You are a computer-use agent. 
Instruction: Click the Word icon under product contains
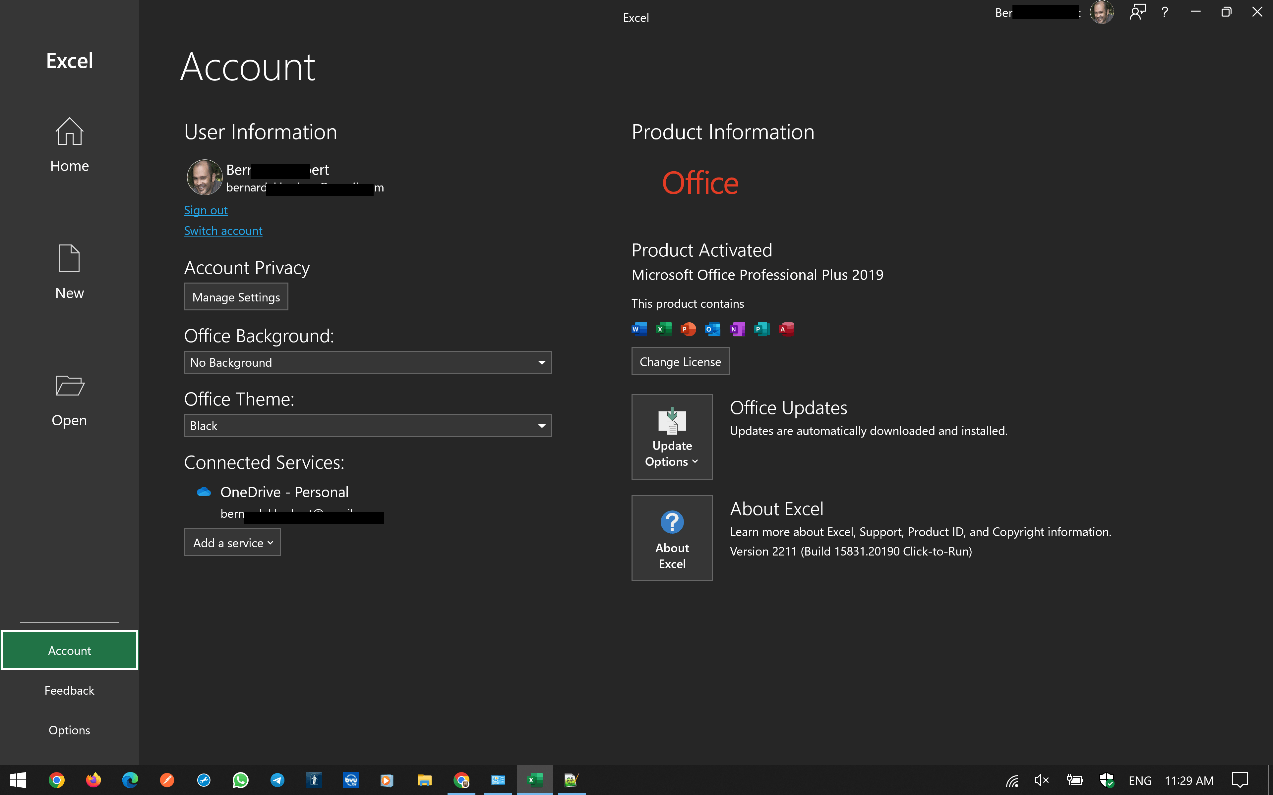639,329
